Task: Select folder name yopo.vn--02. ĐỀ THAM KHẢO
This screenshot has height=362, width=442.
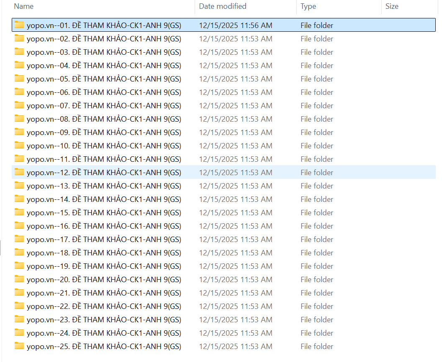Action: click(x=104, y=39)
